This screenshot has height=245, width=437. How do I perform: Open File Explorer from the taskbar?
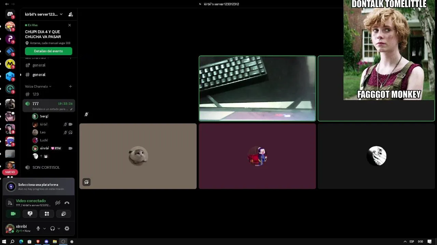click(55, 242)
